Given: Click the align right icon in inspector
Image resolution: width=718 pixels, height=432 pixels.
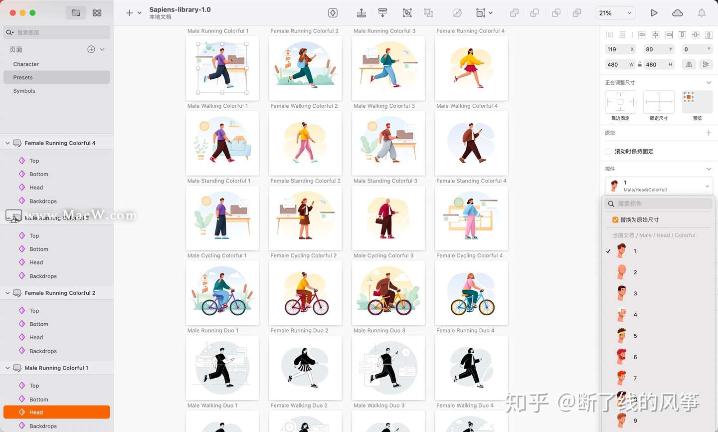Looking at the screenshot, I should pyautogui.click(x=668, y=35).
